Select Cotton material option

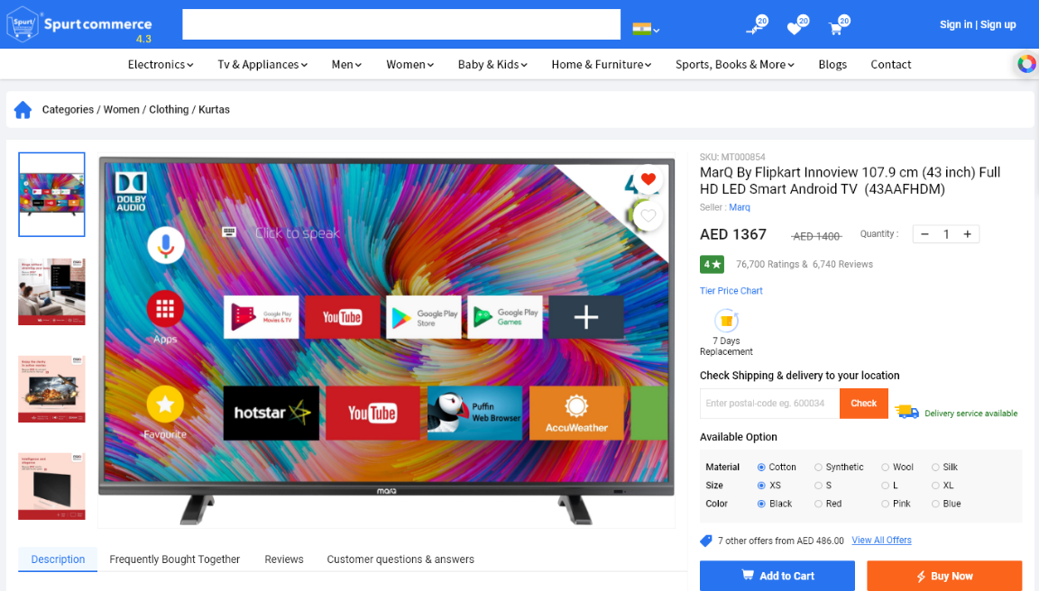point(761,468)
